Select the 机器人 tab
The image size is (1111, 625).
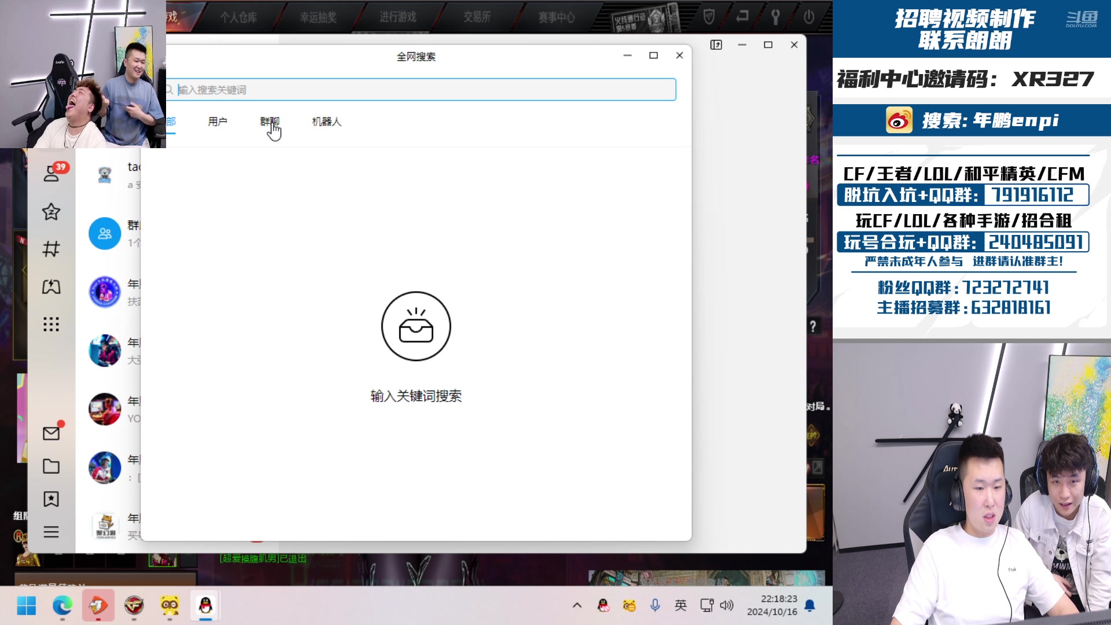coord(326,122)
